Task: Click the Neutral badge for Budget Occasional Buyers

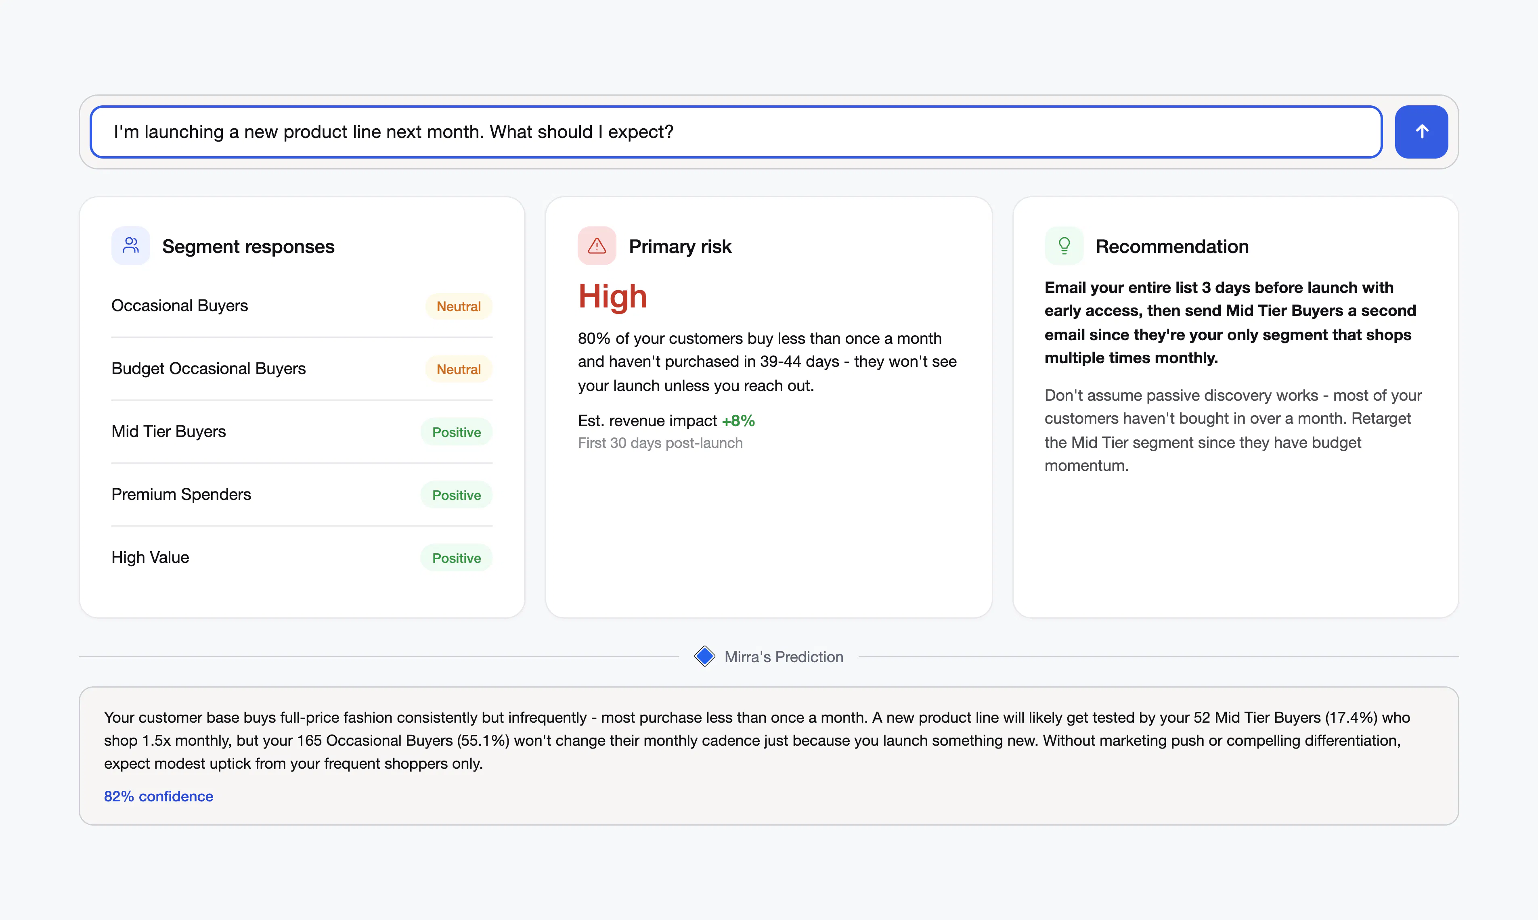Action: (459, 369)
